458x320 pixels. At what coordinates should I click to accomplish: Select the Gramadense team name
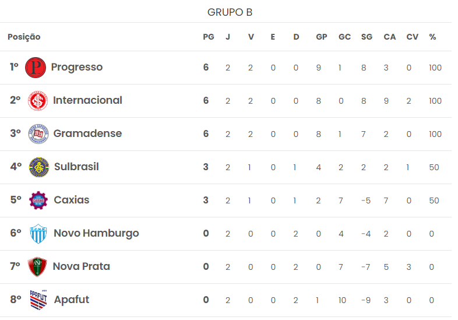click(87, 133)
